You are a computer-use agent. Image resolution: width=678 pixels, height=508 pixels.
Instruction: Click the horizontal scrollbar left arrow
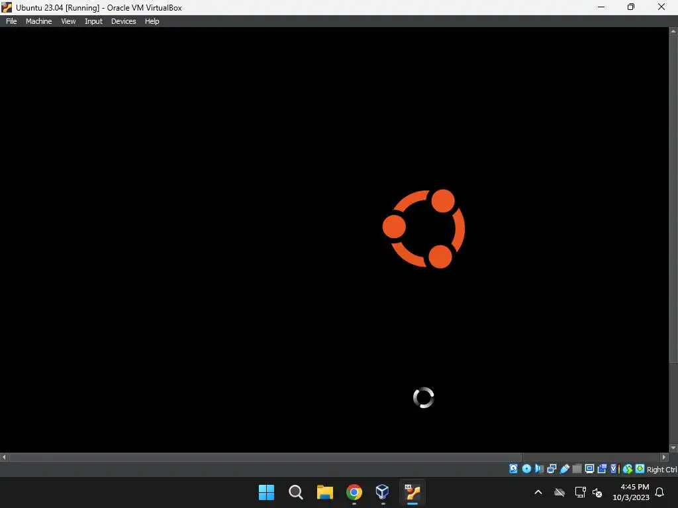point(4,456)
